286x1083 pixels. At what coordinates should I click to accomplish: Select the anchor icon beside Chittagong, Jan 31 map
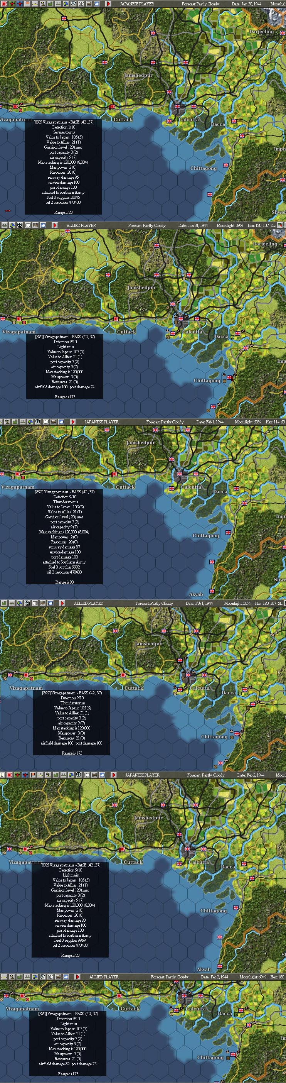(x=224, y=374)
